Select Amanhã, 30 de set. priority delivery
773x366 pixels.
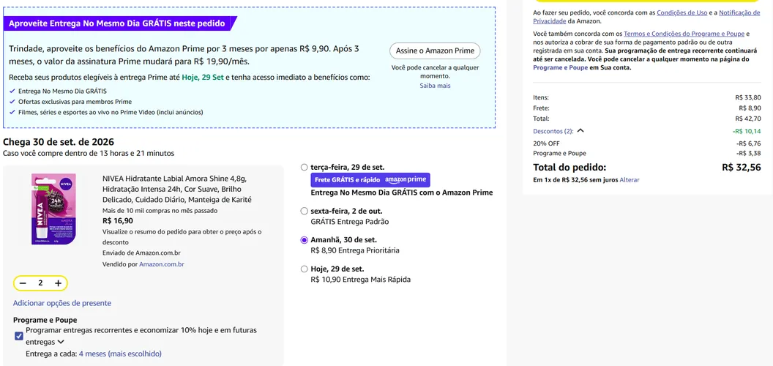tap(305, 239)
